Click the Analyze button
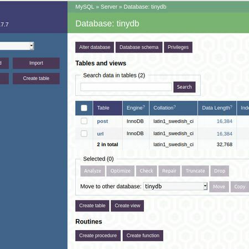This screenshot has height=249, width=249. pos(92,171)
